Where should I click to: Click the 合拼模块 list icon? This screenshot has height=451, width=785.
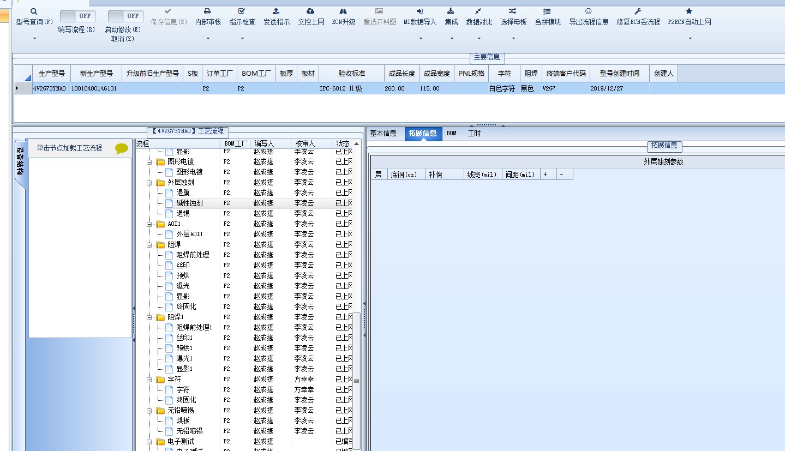coord(547,11)
